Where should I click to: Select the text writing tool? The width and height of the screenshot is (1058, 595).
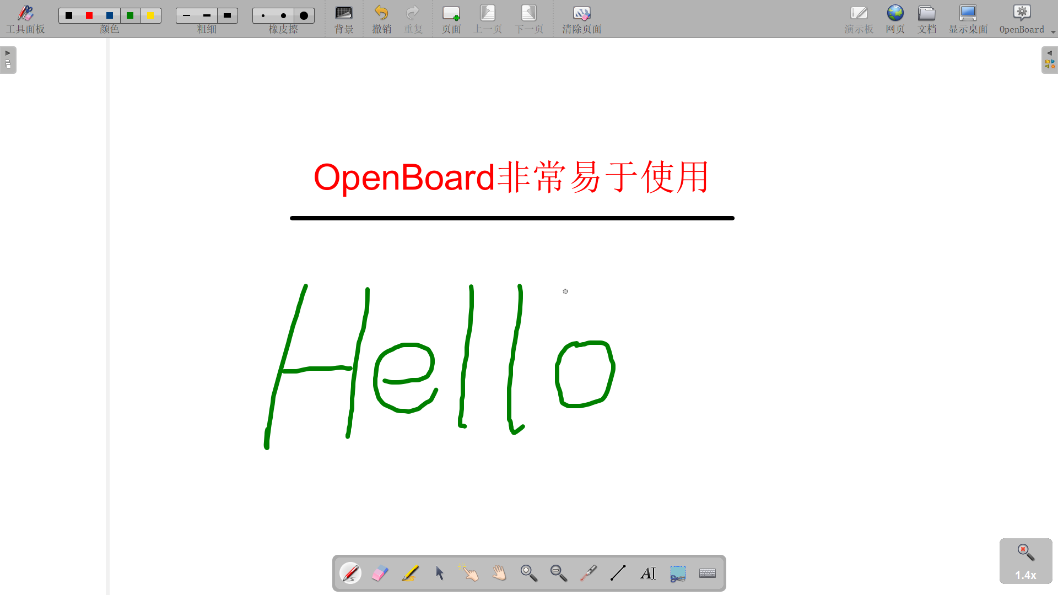pyautogui.click(x=648, y=573)
